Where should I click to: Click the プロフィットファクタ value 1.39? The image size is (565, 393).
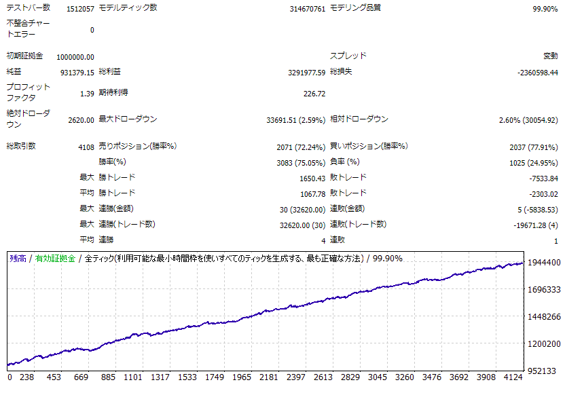[87, 94]
